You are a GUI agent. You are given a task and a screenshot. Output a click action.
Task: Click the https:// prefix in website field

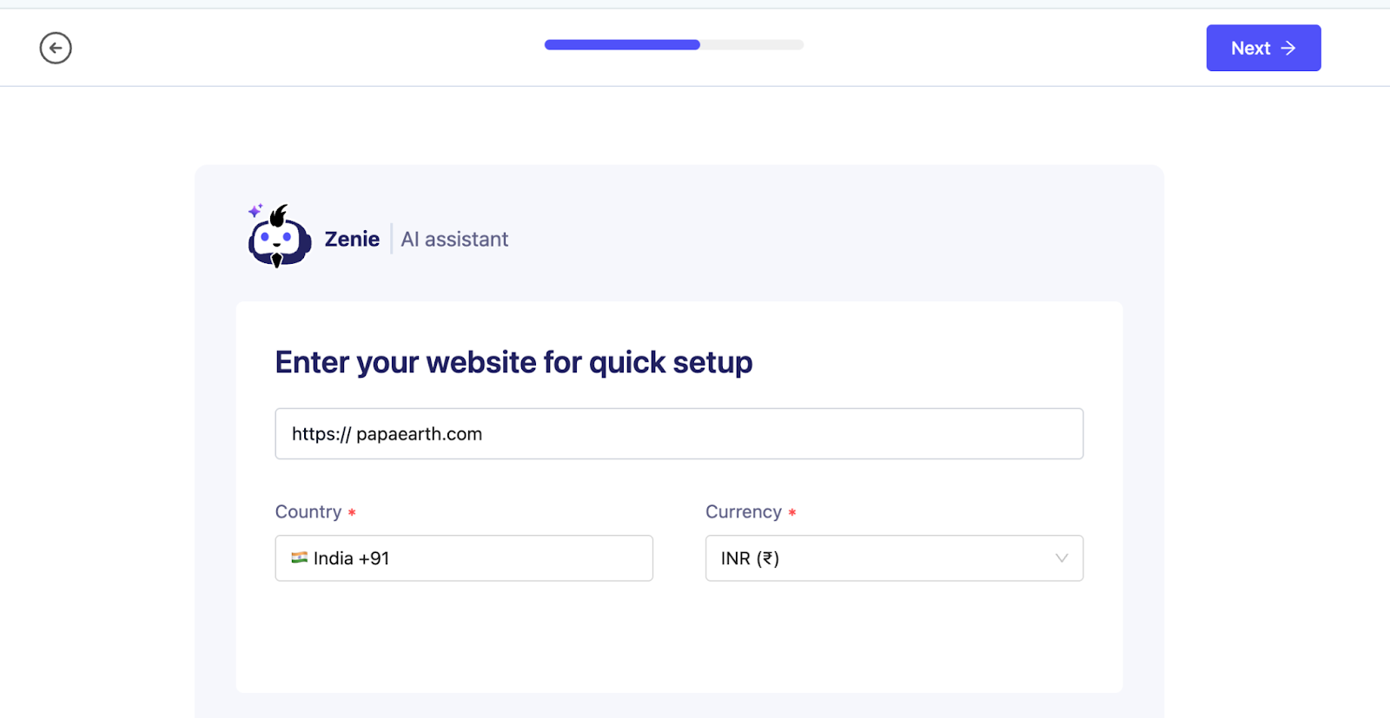(x=321, y=434)
